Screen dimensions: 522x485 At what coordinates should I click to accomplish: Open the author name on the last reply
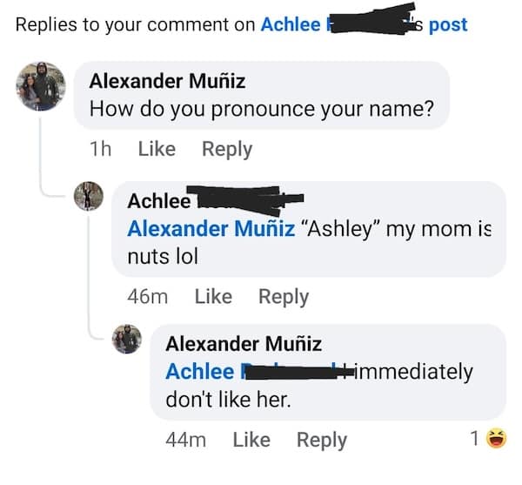click(244, 343)
